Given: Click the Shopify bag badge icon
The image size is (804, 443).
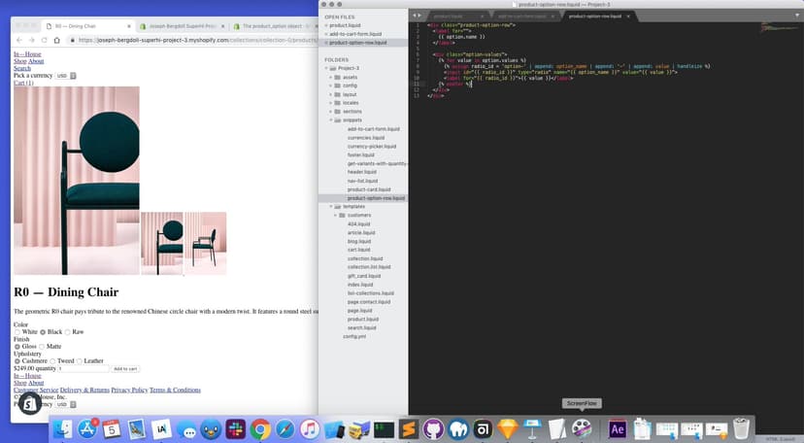Looking at the screenshot, I should point(30,403).
